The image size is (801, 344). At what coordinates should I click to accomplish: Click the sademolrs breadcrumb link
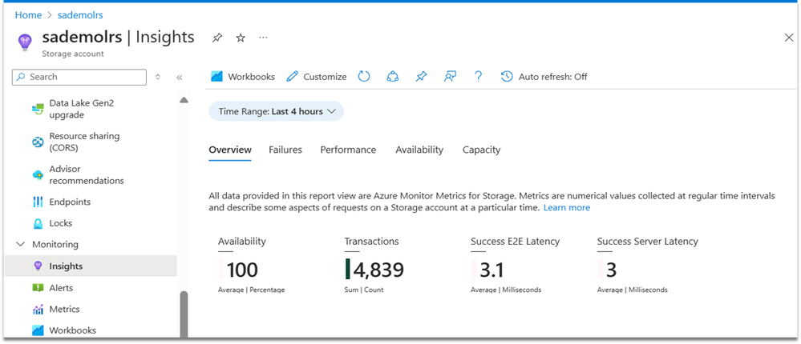pyautogui.click(x=80, y=15)
